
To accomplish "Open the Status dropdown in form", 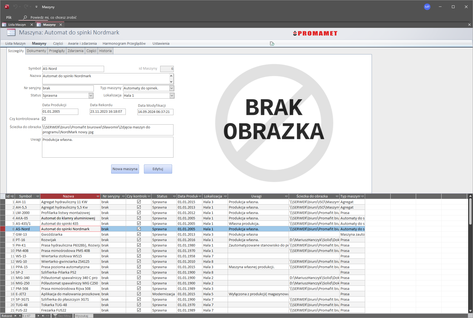I will click(91, 96).
